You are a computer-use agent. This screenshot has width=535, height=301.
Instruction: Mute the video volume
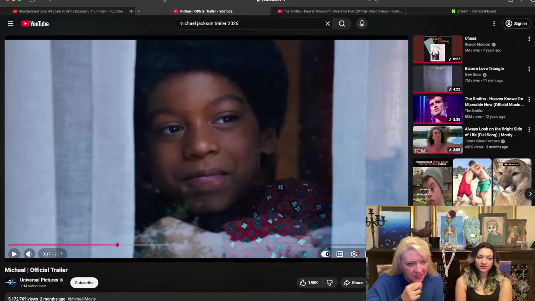pyautogui.click(x=29, y=254)
